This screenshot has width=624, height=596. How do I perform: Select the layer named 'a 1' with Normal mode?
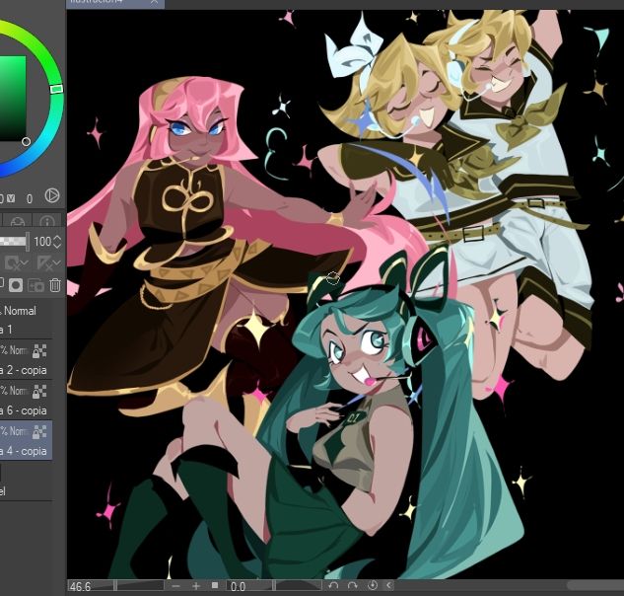(26, 320)
